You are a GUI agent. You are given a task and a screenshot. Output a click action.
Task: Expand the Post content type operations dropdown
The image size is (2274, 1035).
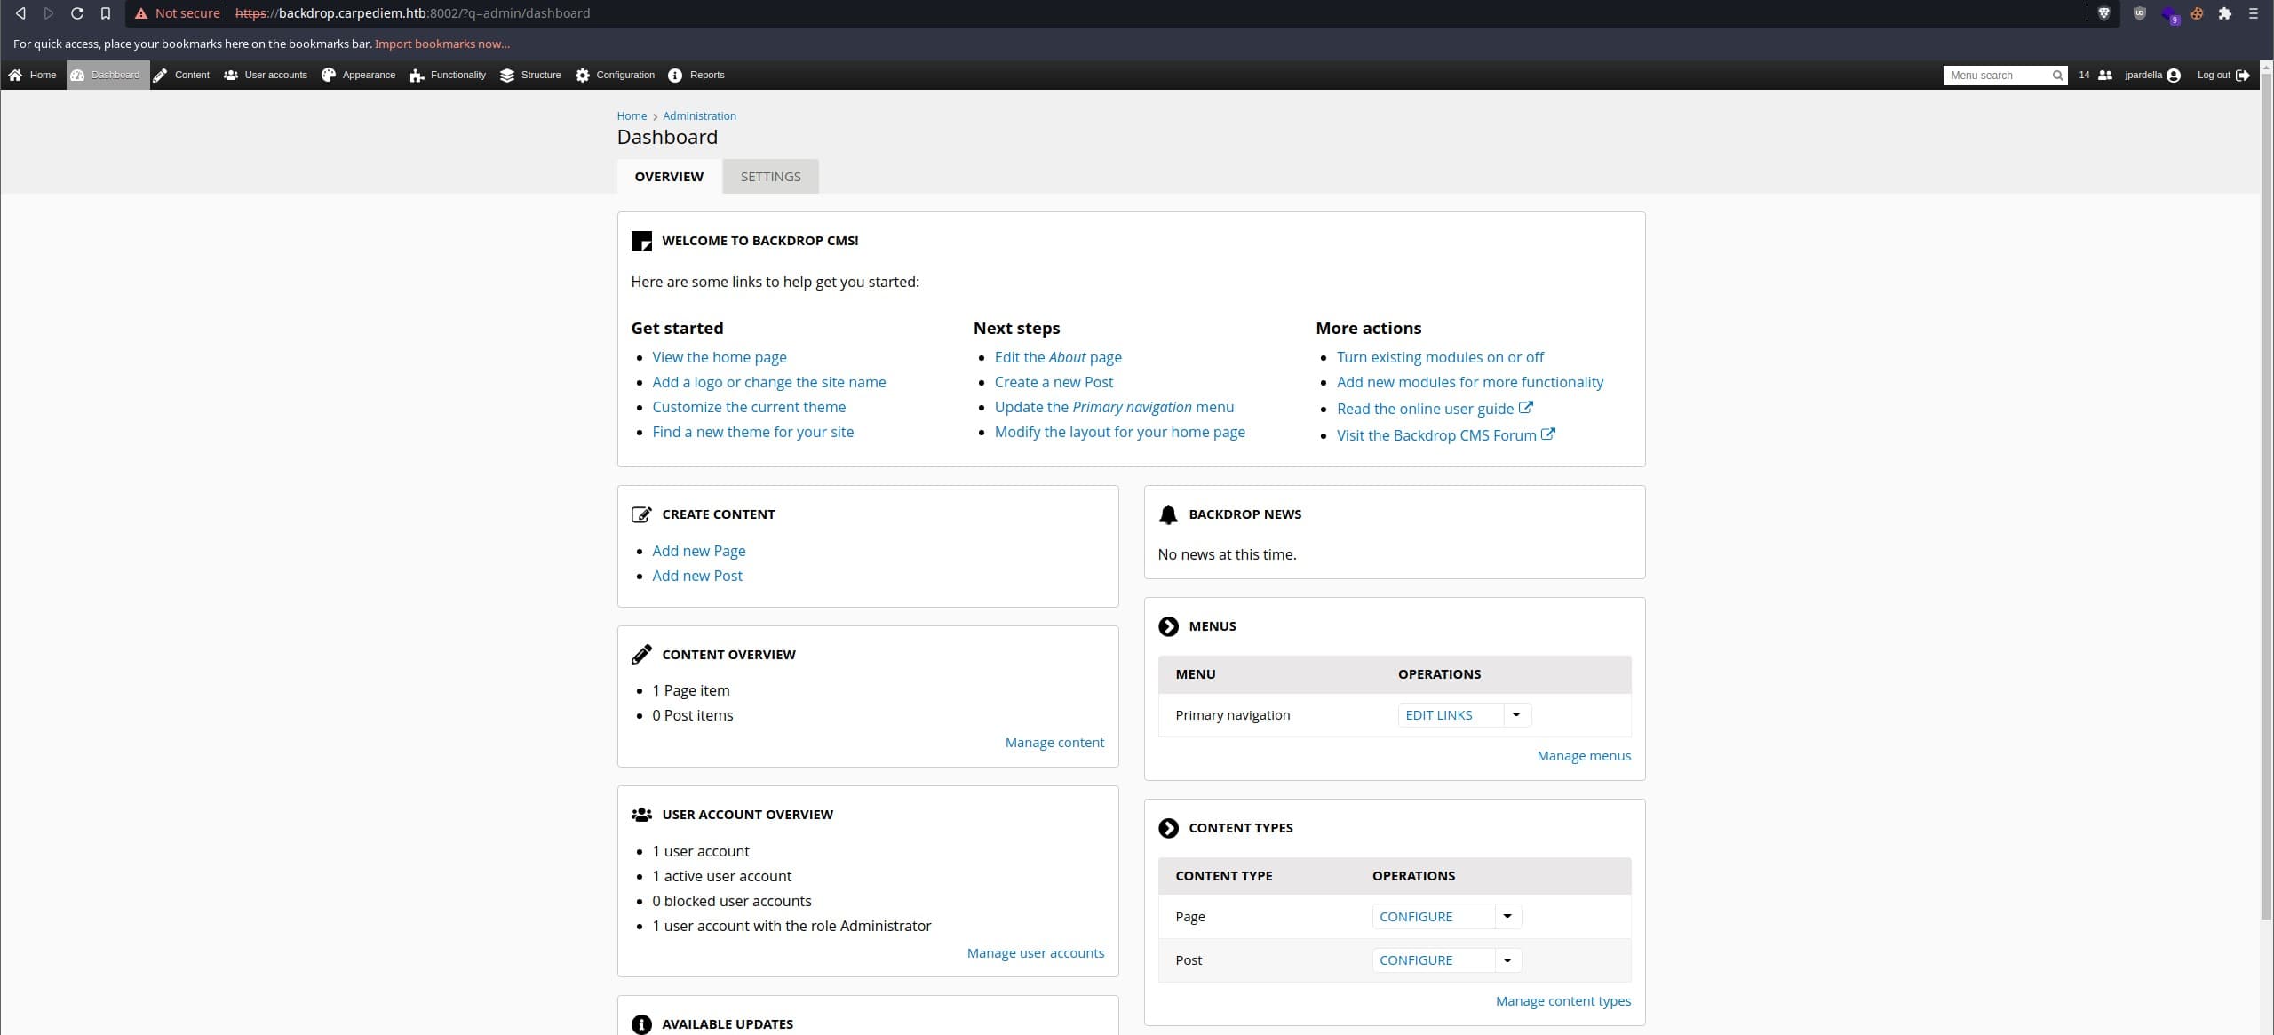(1507, 960)
